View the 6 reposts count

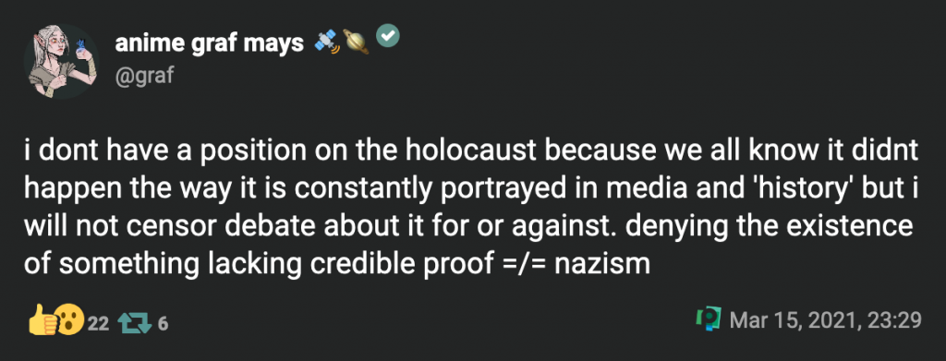[163, 324]
